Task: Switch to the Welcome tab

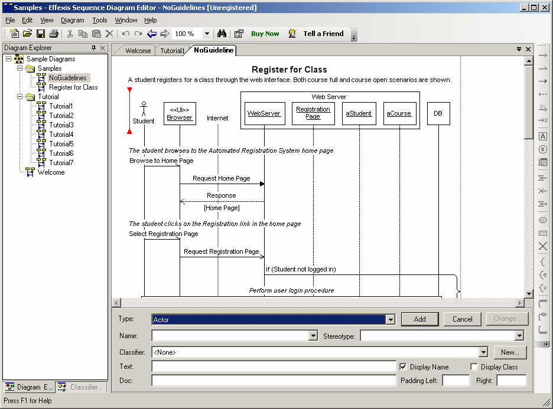Action: [138, 51]
